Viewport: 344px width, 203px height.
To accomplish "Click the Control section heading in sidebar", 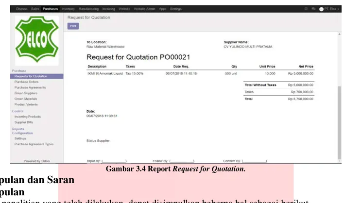I will tap(17, 111).
